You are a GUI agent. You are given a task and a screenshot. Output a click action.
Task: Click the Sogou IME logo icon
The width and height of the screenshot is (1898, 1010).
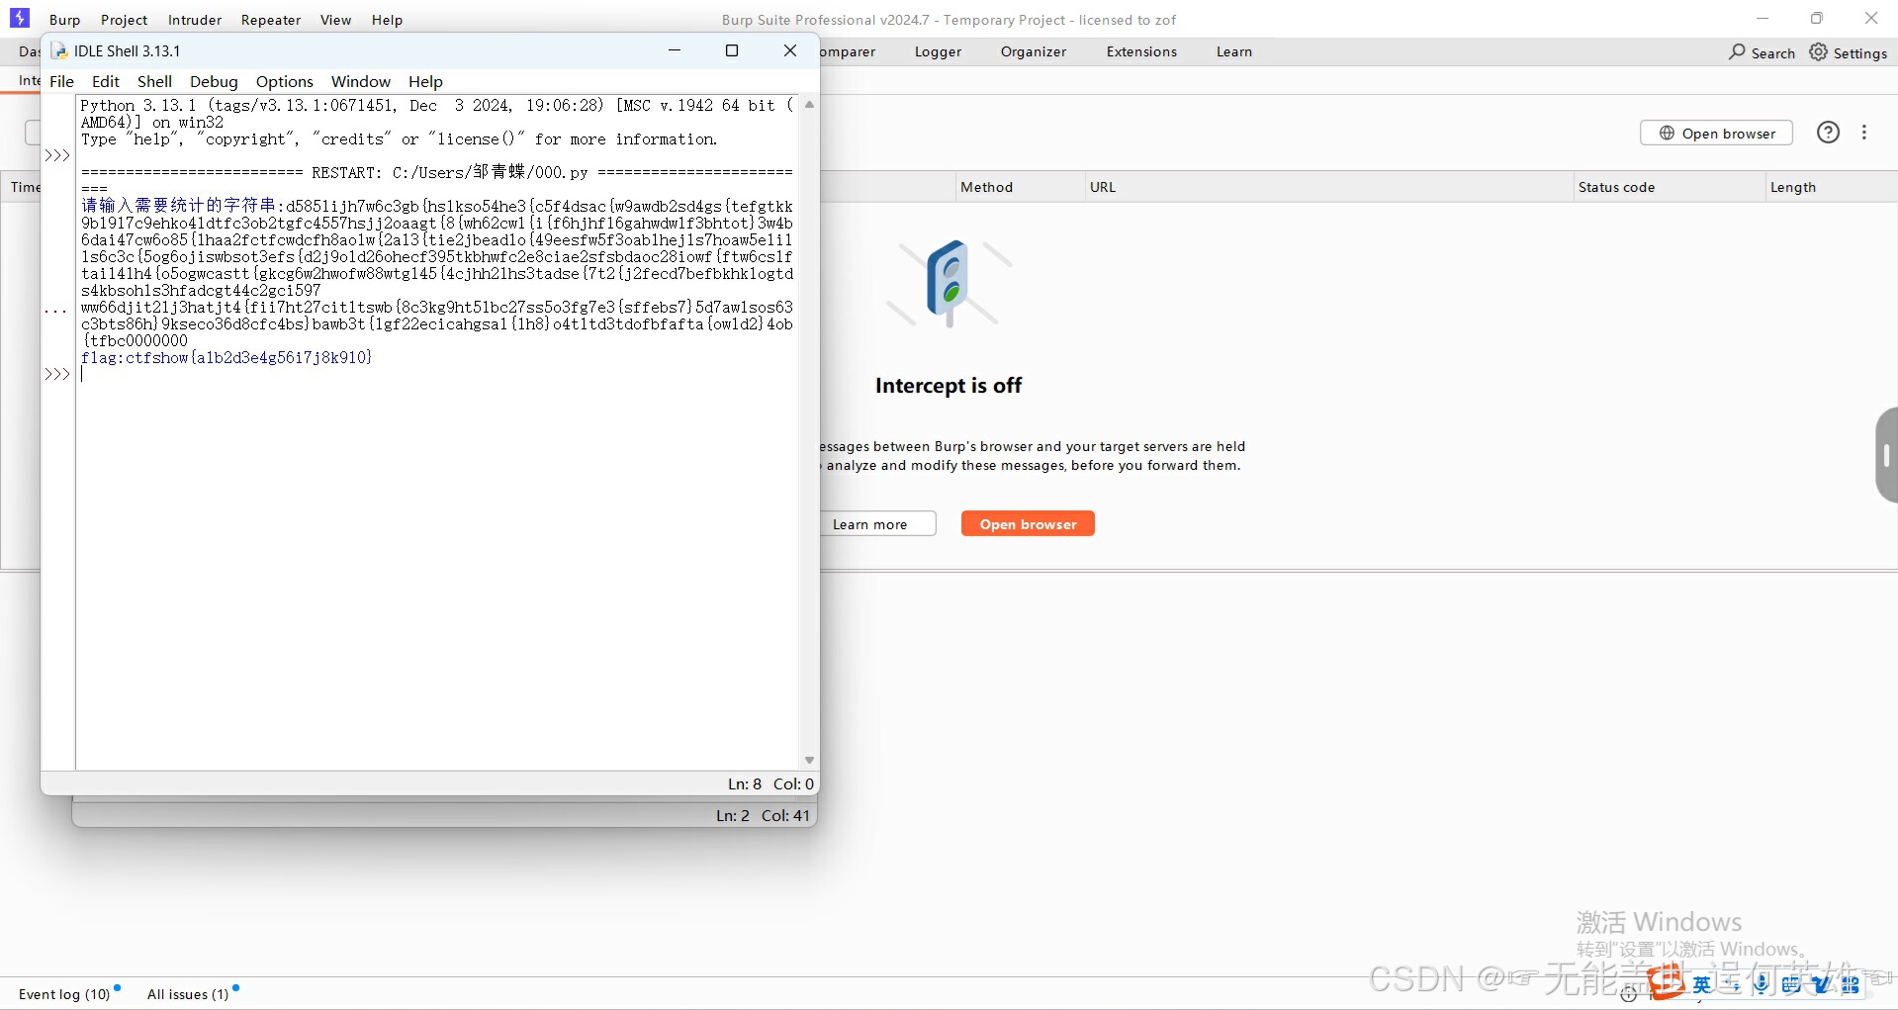(x=1667, y=981)
